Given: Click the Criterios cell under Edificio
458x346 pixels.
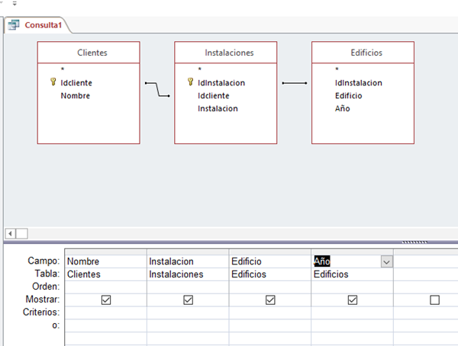Looking at the screenshot, I should point(270,312).
